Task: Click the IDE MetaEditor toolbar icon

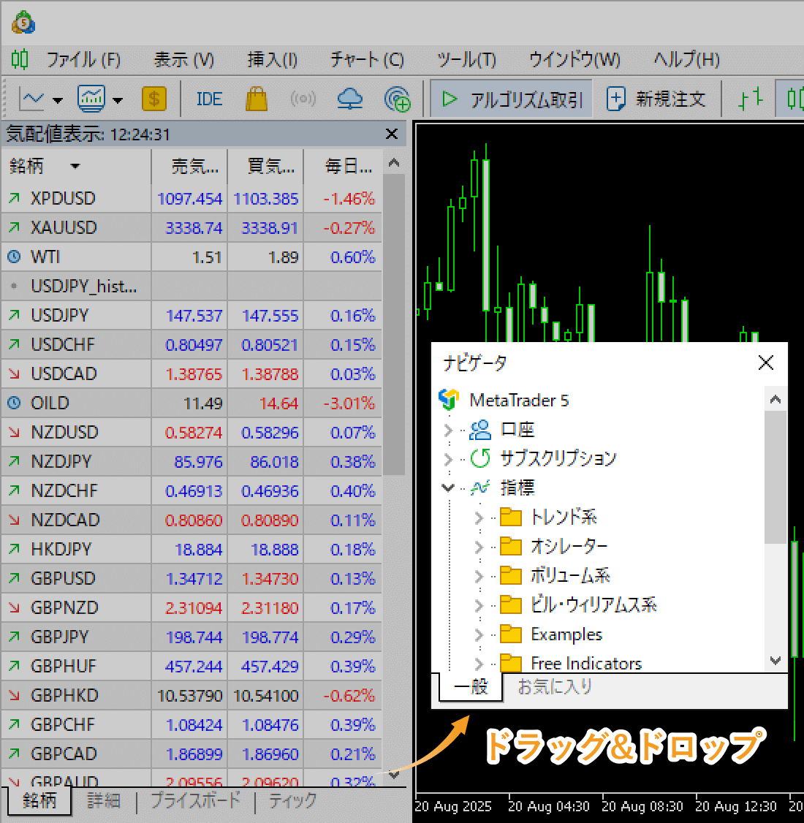Action: coord(209,99)
